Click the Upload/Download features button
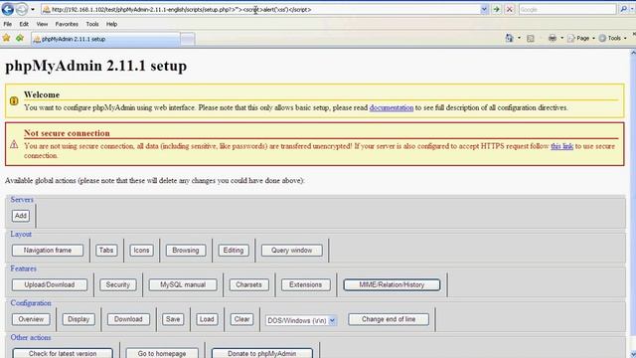 click(50, 285)
